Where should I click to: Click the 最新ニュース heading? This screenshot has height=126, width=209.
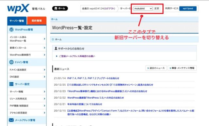(62, 69)
